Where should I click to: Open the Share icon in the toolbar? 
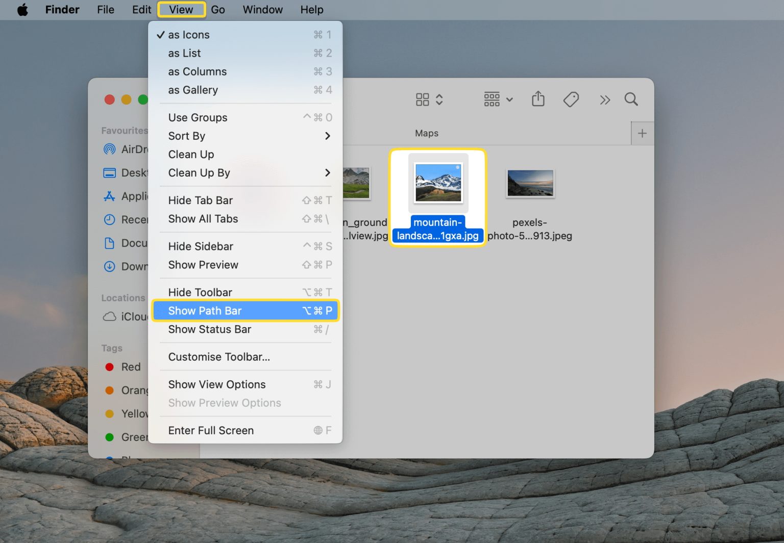(x=538, y=99)
